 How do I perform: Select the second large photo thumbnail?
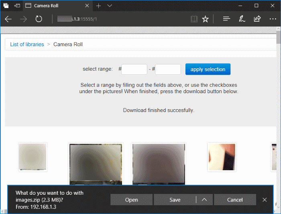click(96, 164)
